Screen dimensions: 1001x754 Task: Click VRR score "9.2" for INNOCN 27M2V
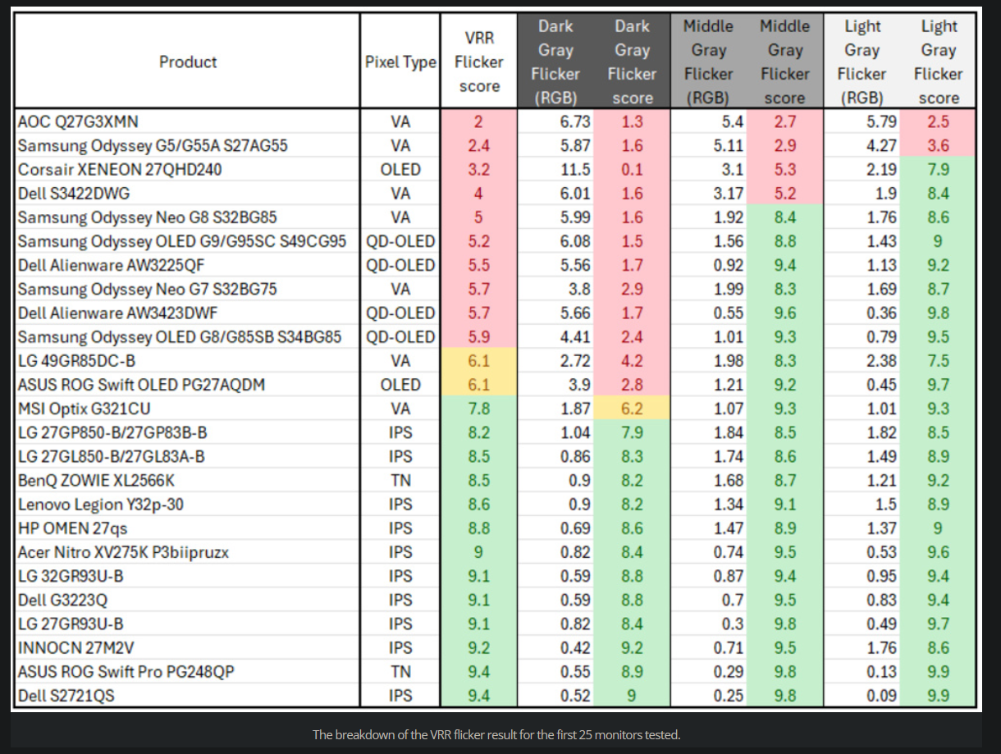[479, 647]
